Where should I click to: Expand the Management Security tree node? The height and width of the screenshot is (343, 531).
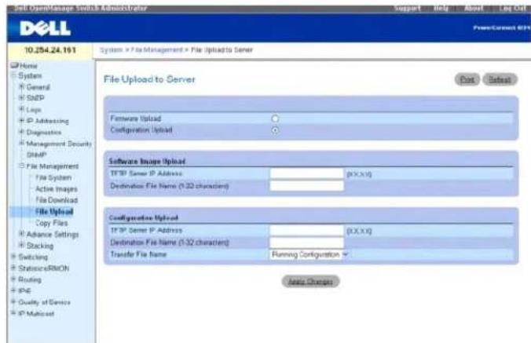point(22,143)
